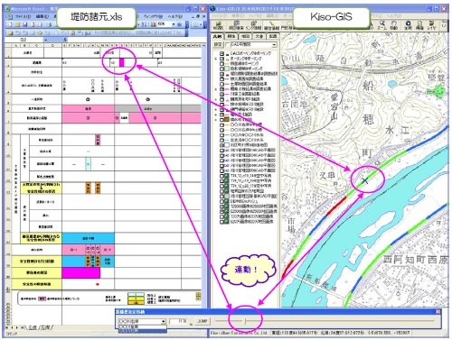Open the item search tool icon
This screenshot has width=452, height=340.
coord(236,24)
